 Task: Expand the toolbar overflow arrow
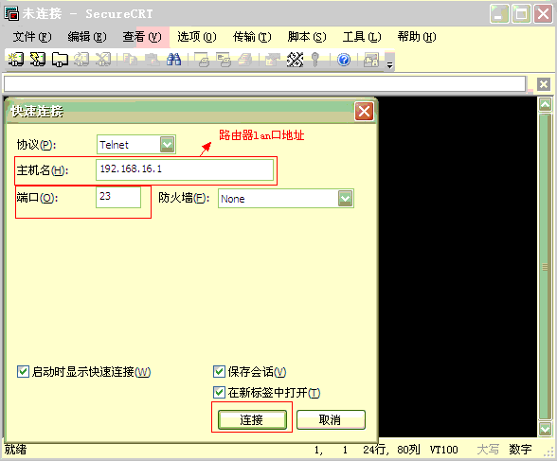tap(389, 65)
